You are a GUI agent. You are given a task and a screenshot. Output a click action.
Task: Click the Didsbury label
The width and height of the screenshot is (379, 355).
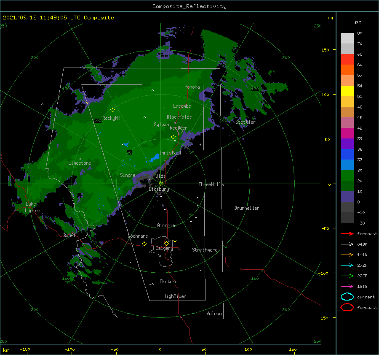(159, 189)
